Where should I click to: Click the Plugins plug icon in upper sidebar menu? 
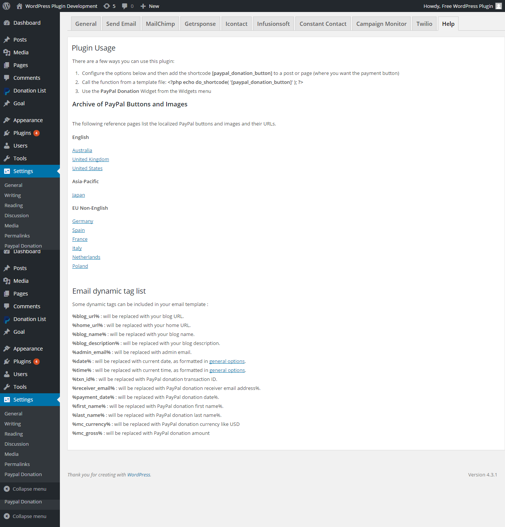pyautogui.click(x=7, y=133)
